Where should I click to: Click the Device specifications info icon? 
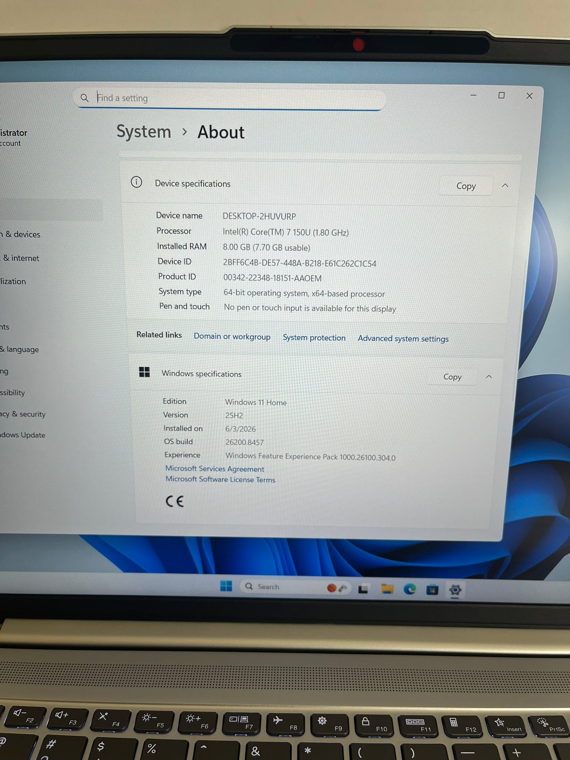pyautogui.click(x=136, y=182)
